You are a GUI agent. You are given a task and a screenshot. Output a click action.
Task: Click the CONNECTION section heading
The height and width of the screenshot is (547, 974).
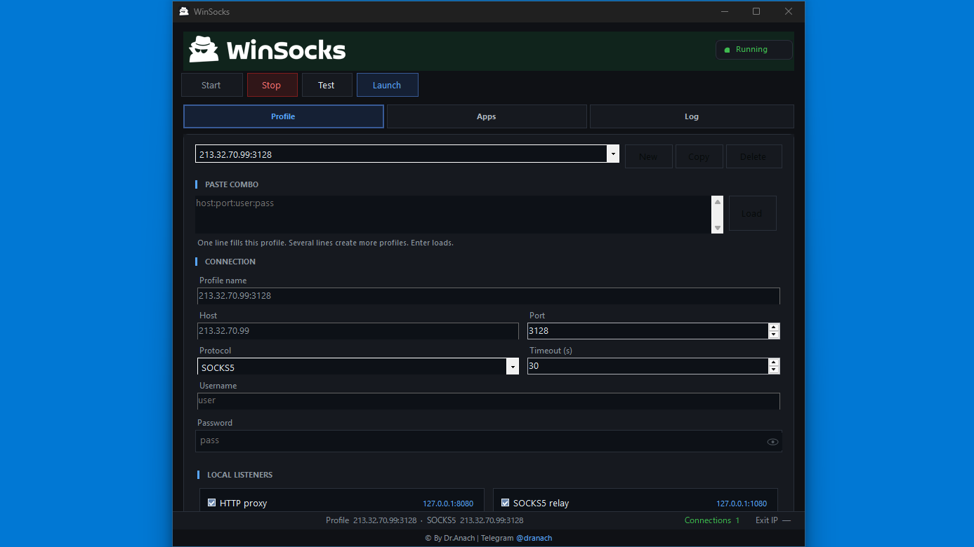coord(230,262)
